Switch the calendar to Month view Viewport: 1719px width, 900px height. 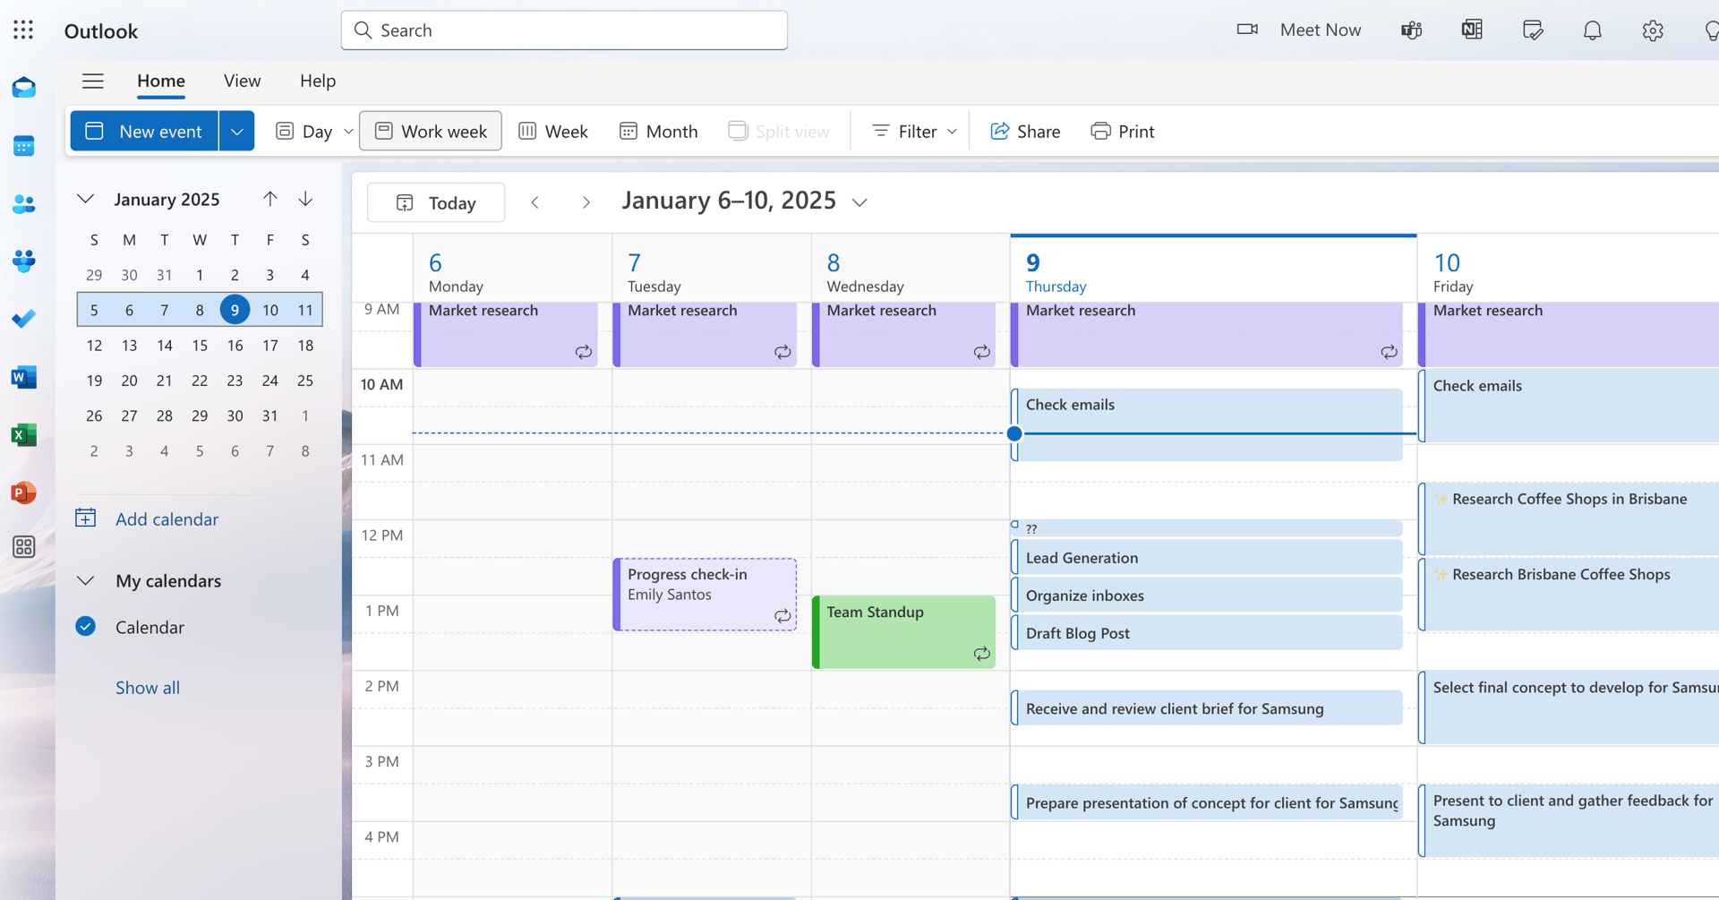tap(658, 131)
